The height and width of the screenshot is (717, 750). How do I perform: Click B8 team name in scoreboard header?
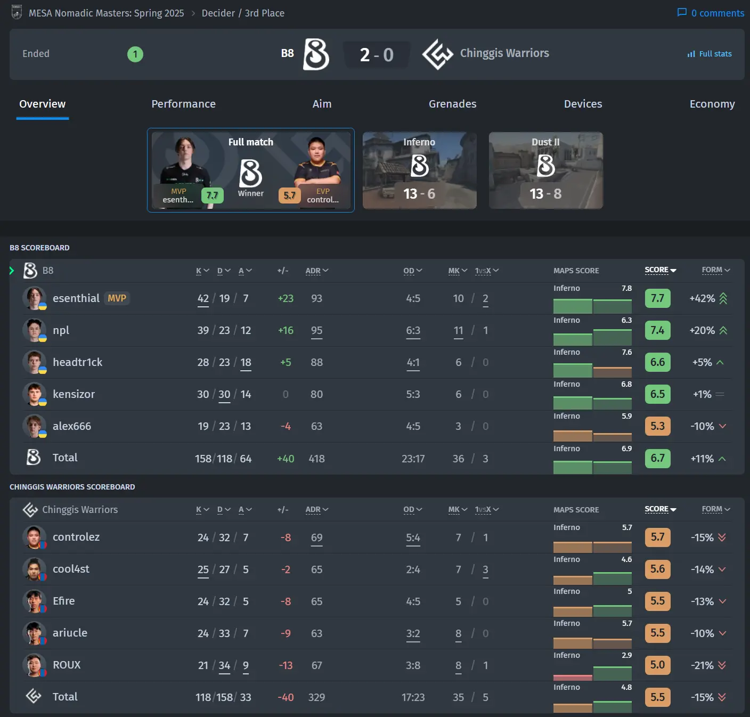coord(48,271)
